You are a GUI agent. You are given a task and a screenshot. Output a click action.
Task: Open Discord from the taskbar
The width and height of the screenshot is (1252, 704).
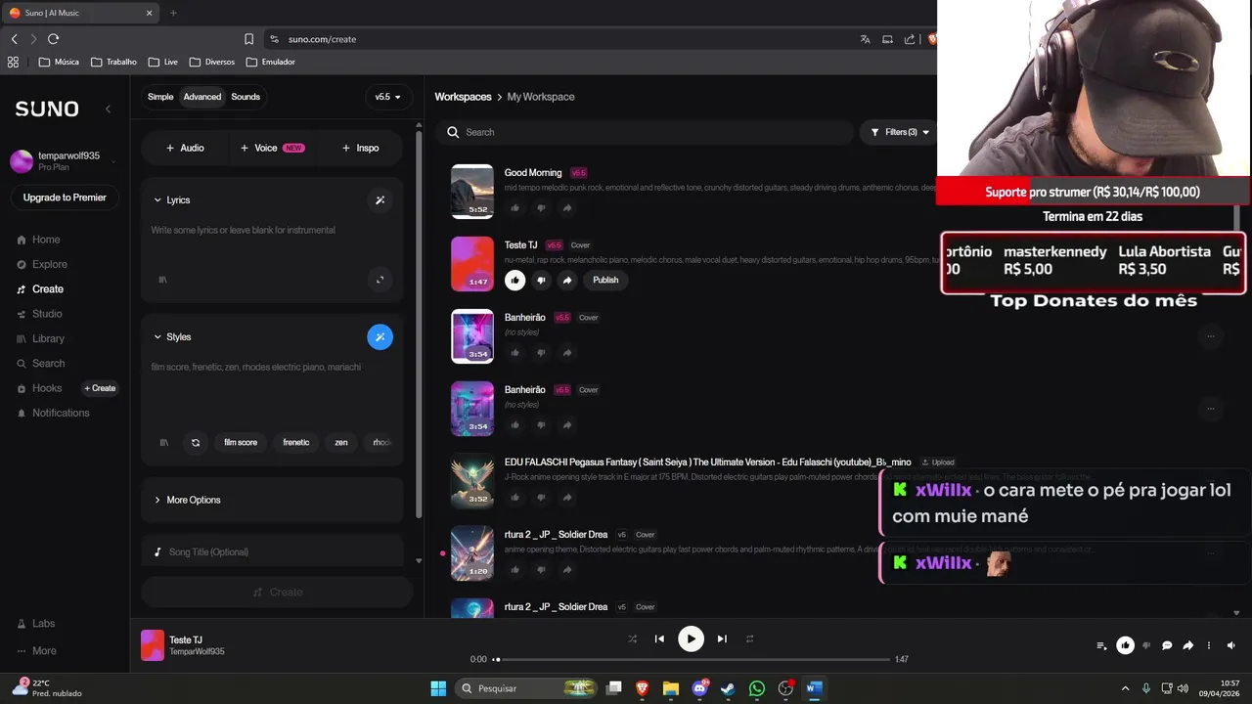coord(699,688)
